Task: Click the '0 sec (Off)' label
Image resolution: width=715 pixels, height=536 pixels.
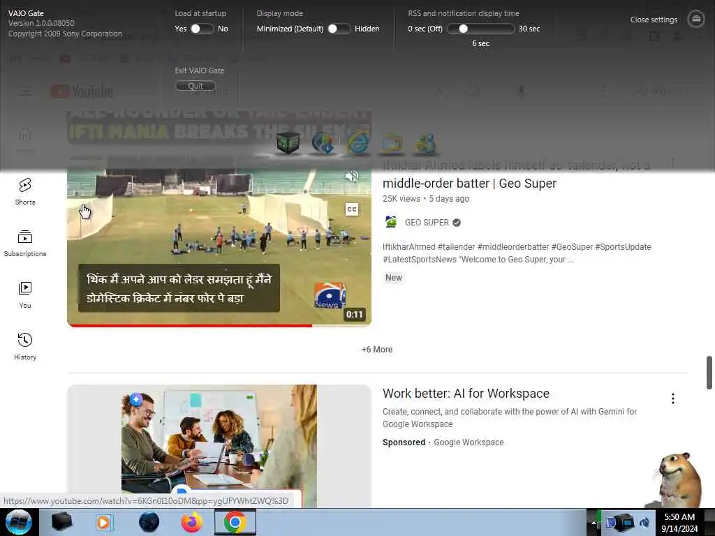Action: click(x=425, y=29)
